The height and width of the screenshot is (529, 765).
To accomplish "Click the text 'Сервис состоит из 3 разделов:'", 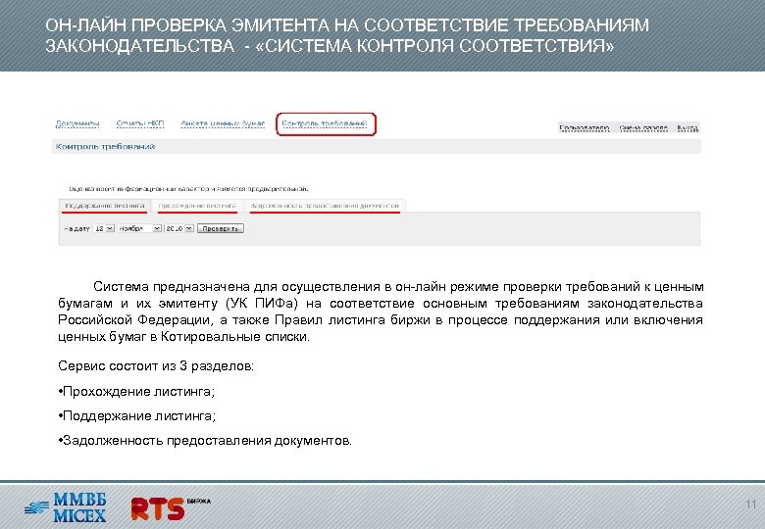I will tap(156, 365).
